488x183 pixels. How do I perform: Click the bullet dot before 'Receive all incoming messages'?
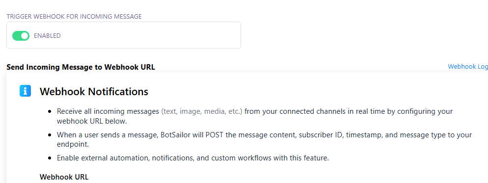tap(50, 111)
